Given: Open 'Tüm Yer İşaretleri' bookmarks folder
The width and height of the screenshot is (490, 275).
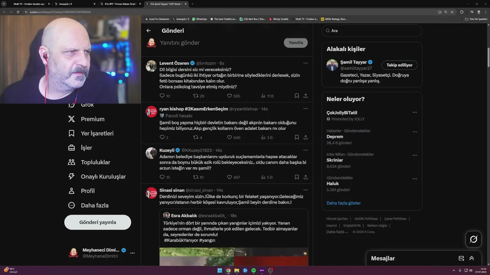Looking at the screenshot, I should coord(476,19).
